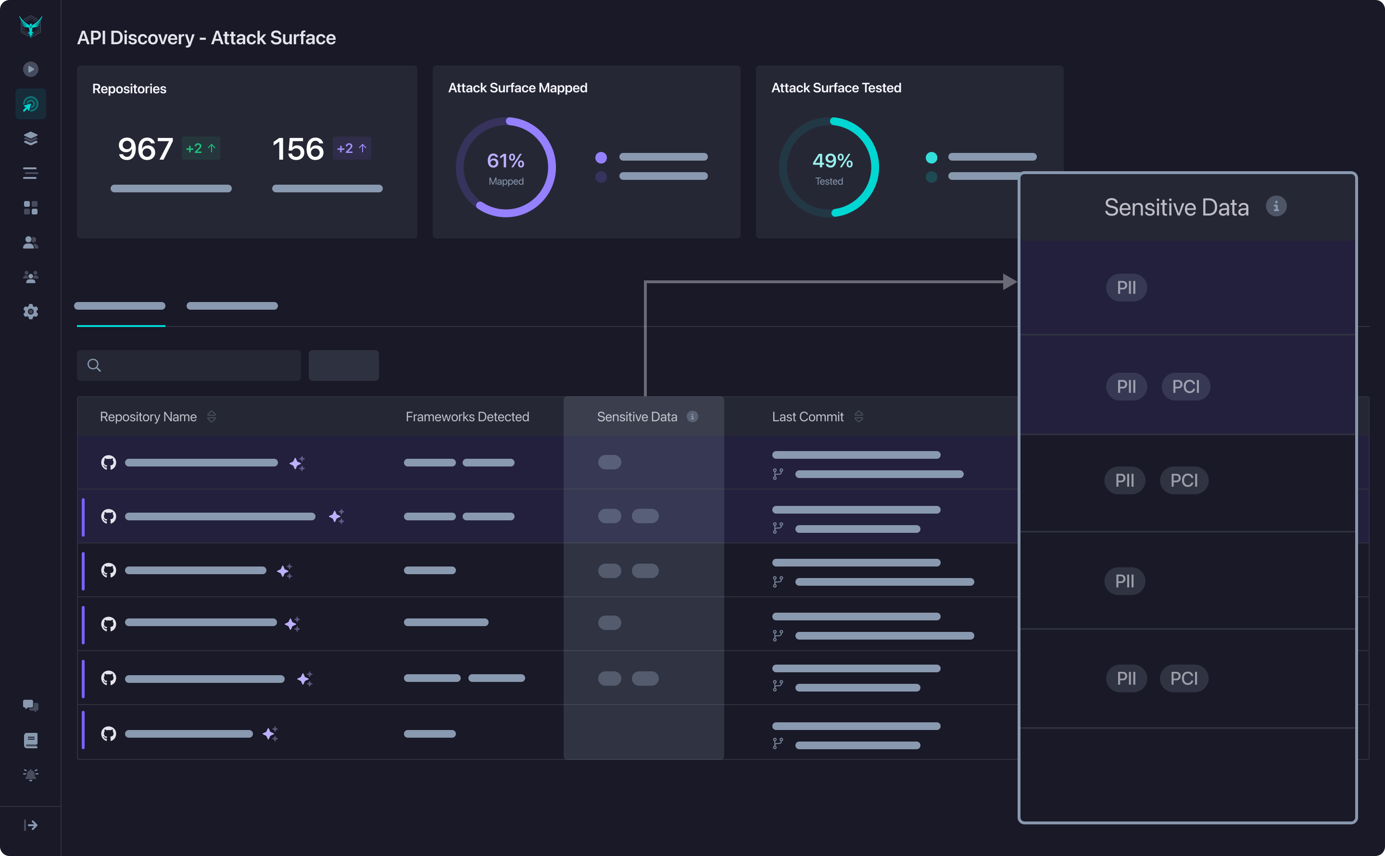The width and height of the screenshot is (1385, 856).
Task: Open the dashboard grid sidebar icon
Action: click(x=31, y=208)
